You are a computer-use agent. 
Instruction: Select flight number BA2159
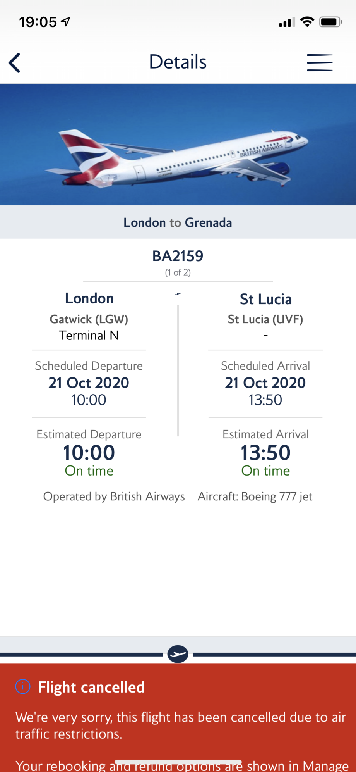pos(178,256)
